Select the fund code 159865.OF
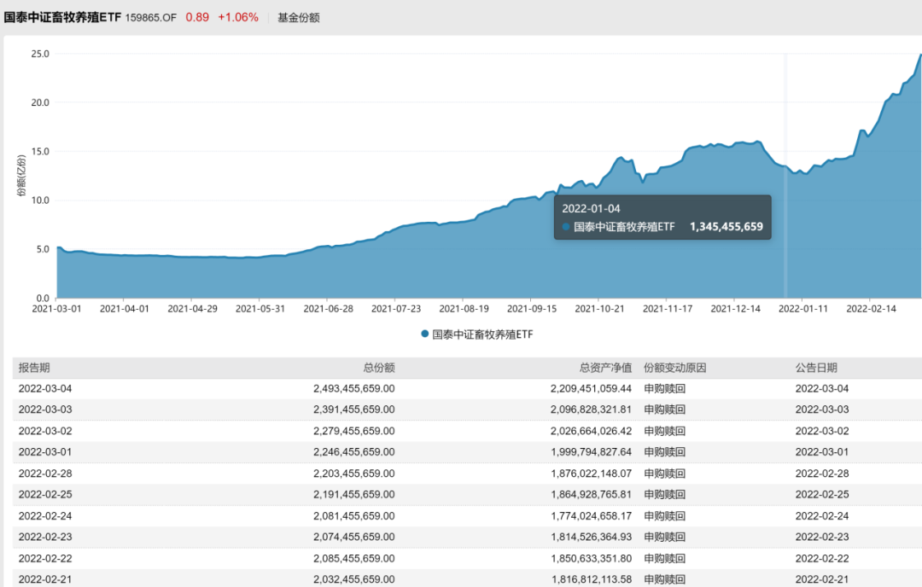 point(150,18)
